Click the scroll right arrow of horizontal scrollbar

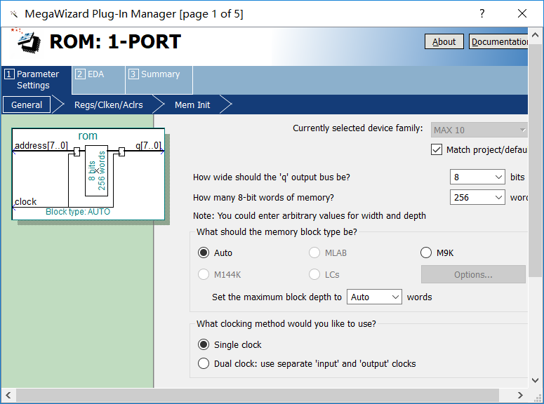[520, 395]
